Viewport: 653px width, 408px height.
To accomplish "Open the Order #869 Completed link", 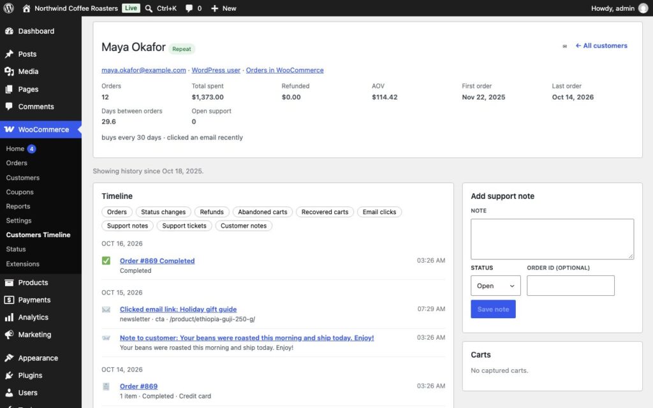I will coord(157,261).
